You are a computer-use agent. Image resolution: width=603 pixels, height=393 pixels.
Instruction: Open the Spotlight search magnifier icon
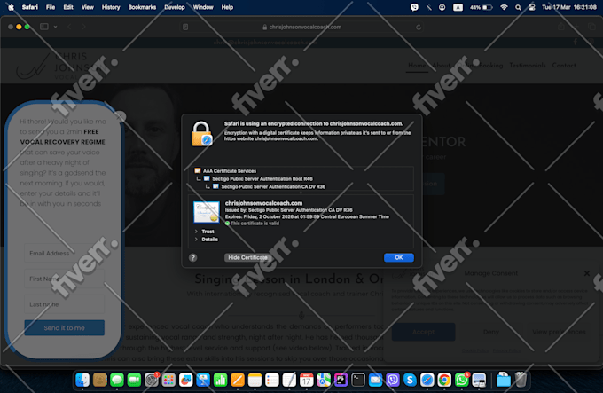click(519, 7)
